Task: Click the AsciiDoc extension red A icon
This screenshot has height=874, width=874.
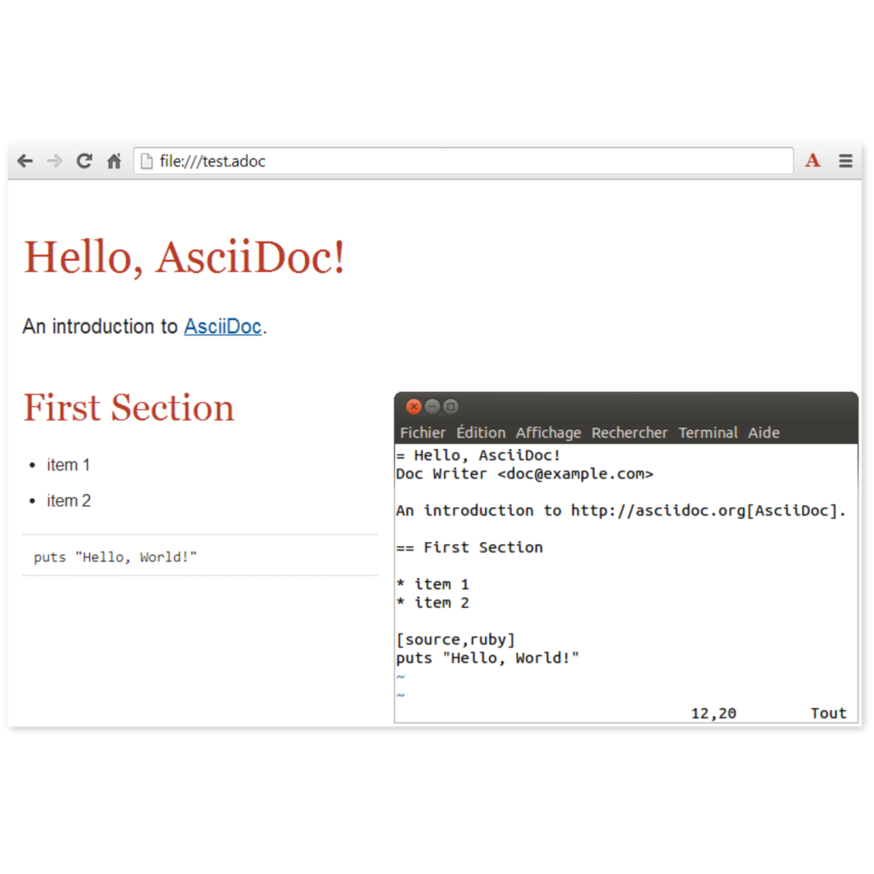Action: (x=813, y=160)
